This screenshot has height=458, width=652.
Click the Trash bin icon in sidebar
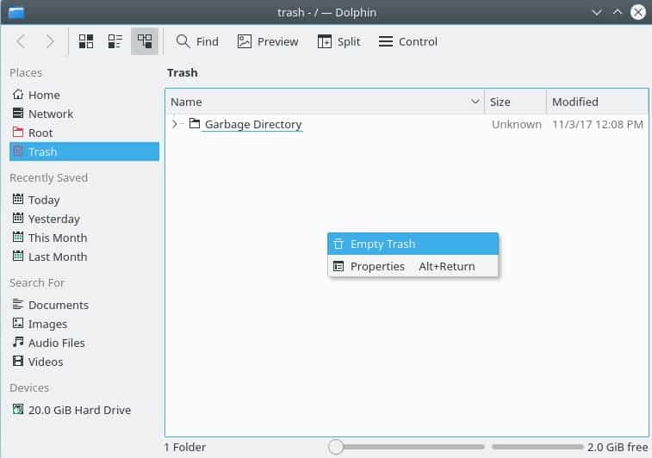tap(18, 152)
